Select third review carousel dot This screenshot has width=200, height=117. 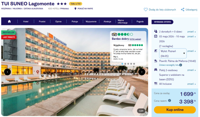[128, 64]
